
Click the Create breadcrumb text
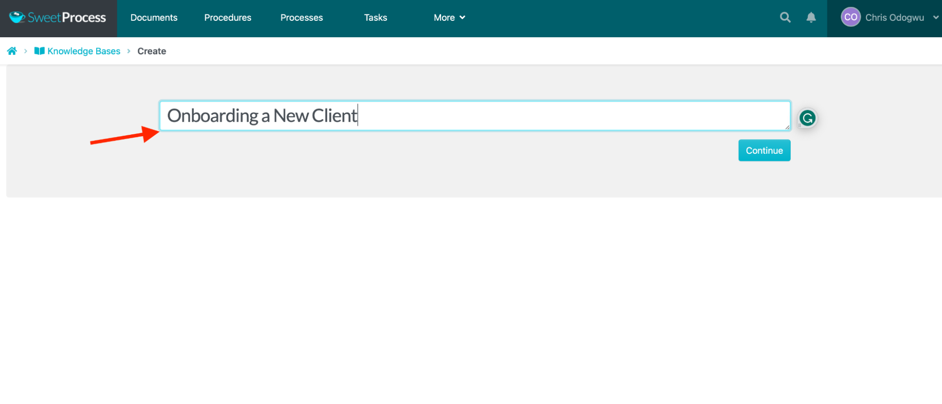pos(152,51)
